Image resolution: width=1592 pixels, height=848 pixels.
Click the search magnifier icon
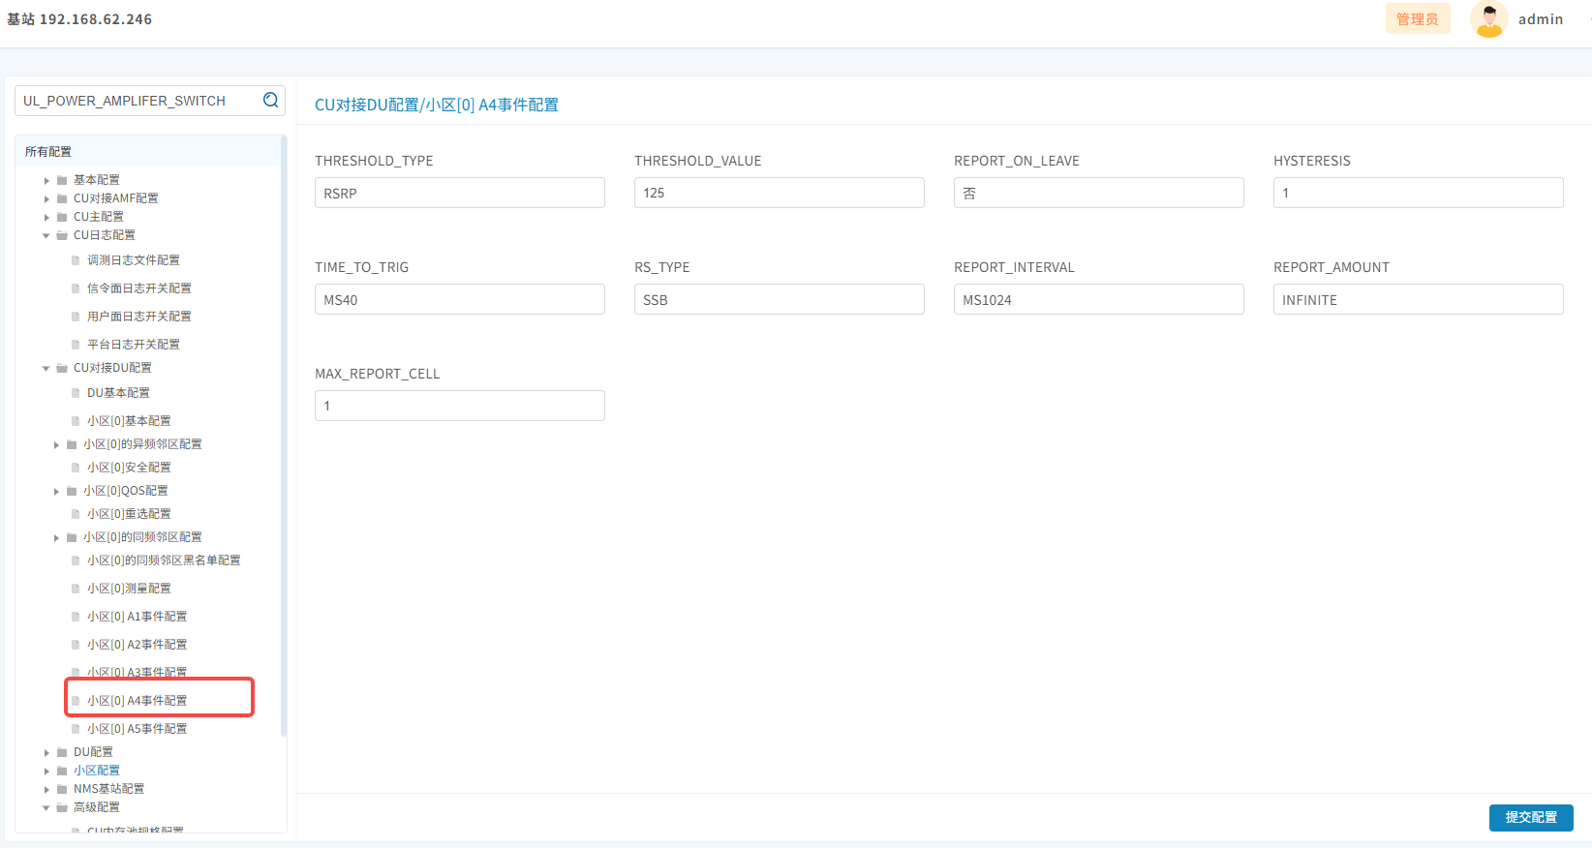[x=271, y=100]
